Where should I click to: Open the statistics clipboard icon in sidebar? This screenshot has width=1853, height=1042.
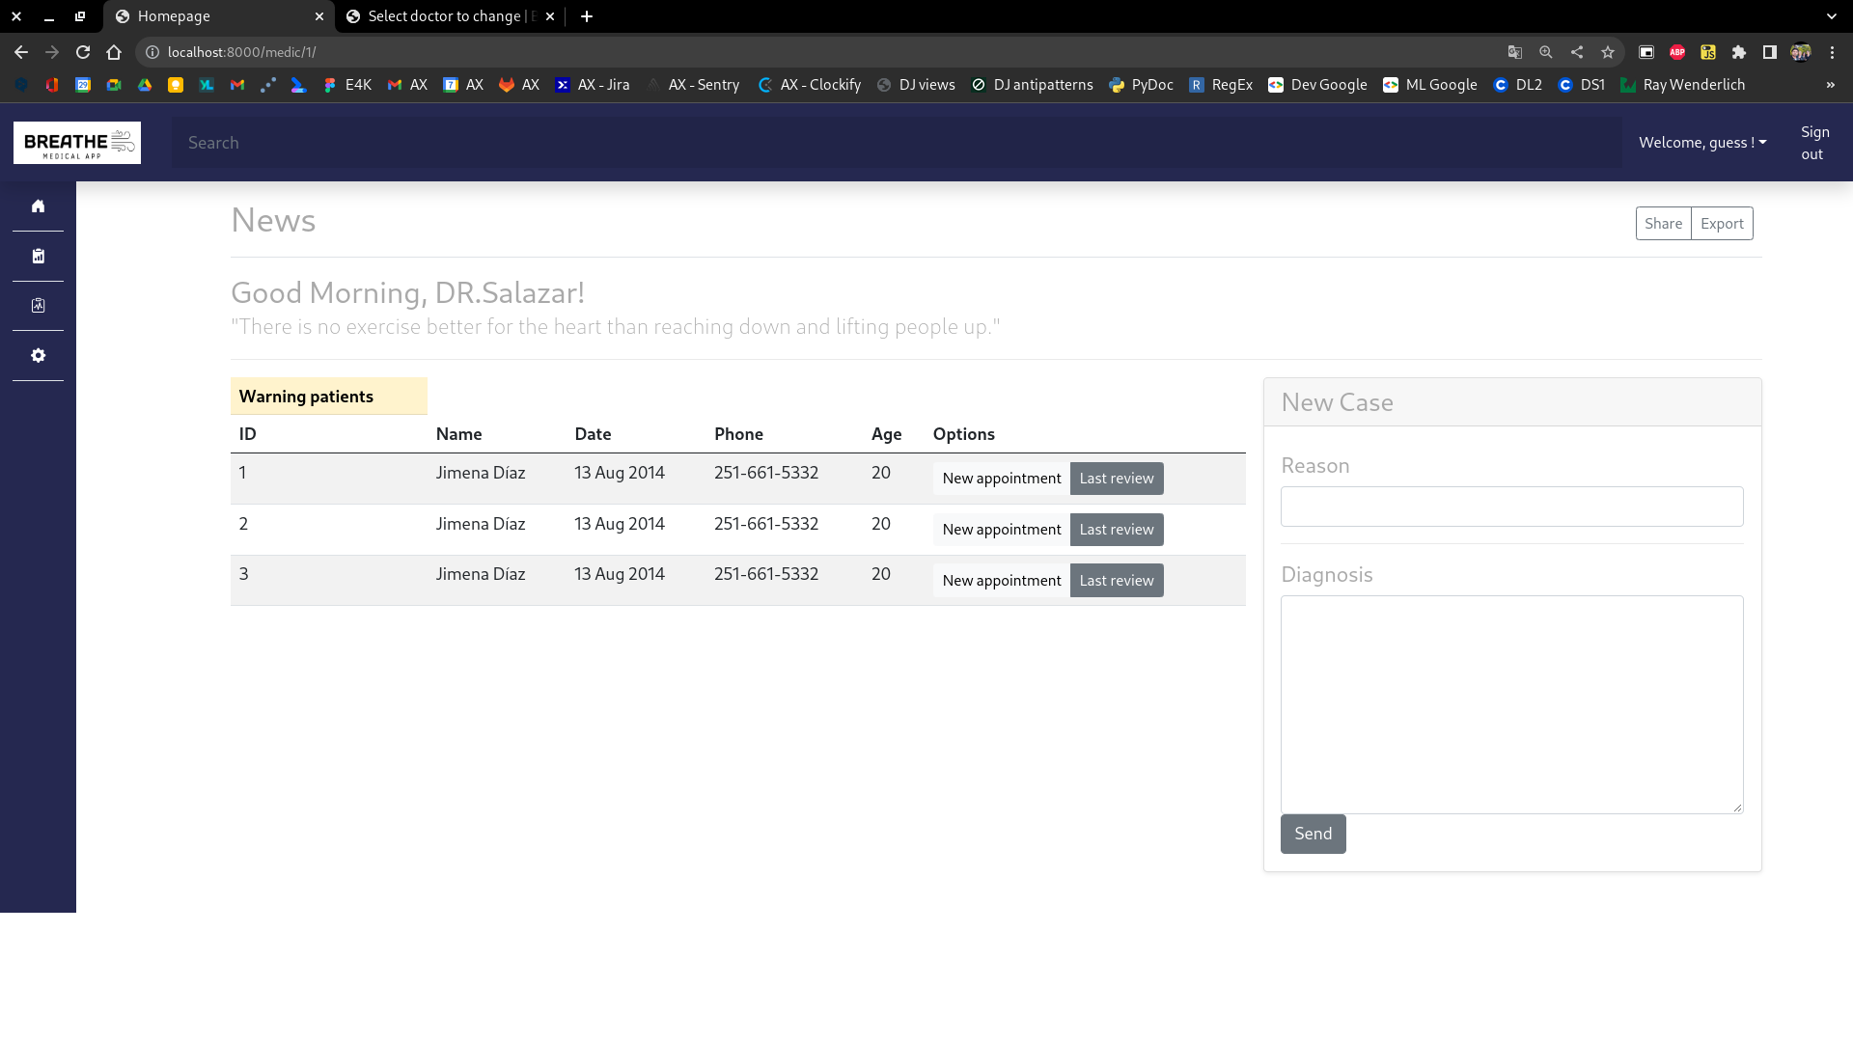(39, 256)
